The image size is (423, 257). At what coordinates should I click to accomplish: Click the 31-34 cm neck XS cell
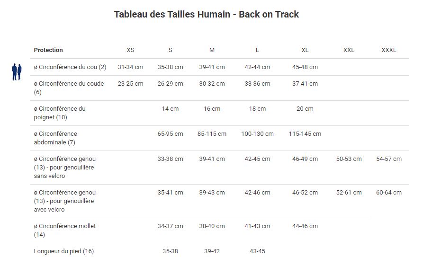click(130, 67)
